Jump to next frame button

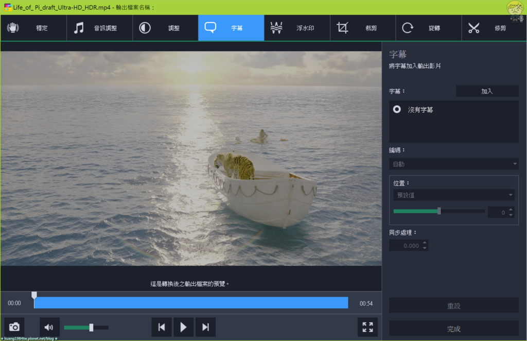205,327
